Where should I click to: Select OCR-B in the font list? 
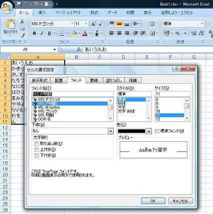pyautogui.click(x=70, y=119)
